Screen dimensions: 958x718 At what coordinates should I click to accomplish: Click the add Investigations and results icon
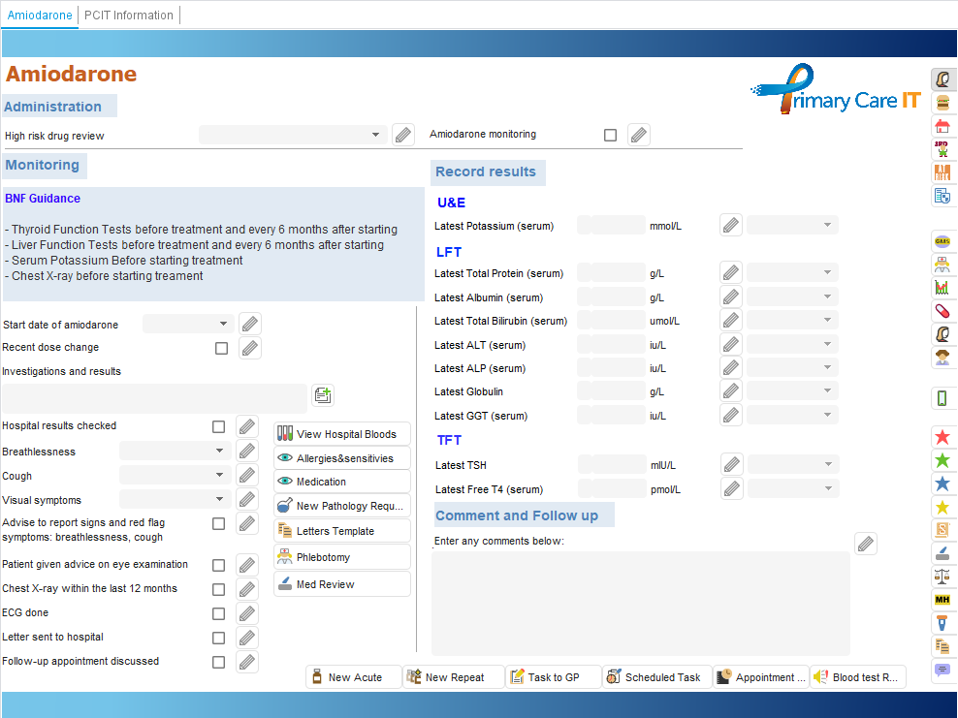coord(323,395)
